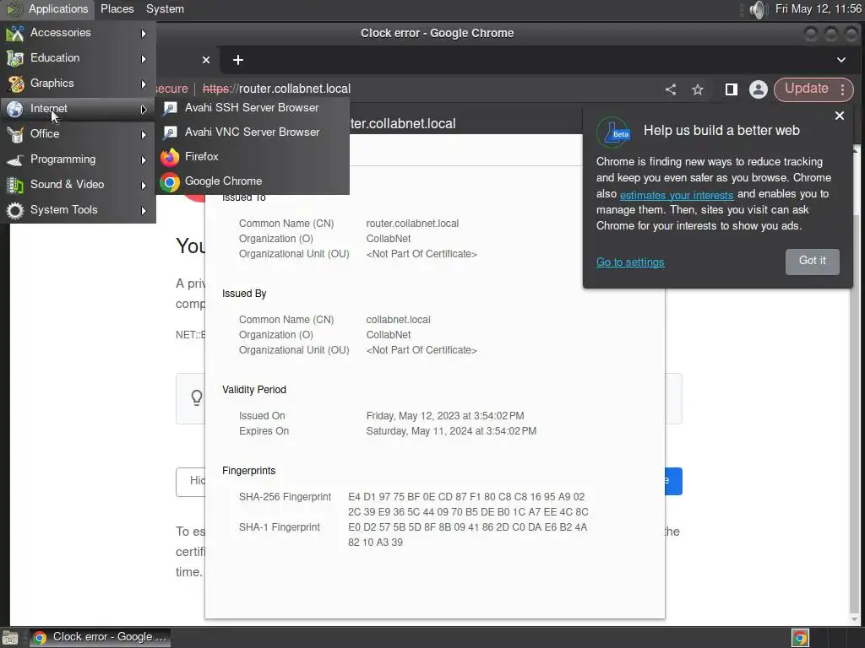Image resolution: width=865 pixels, height=648 pixels.
Task: Click the Issued By common name collabnet.local
Action: (398, 320)
